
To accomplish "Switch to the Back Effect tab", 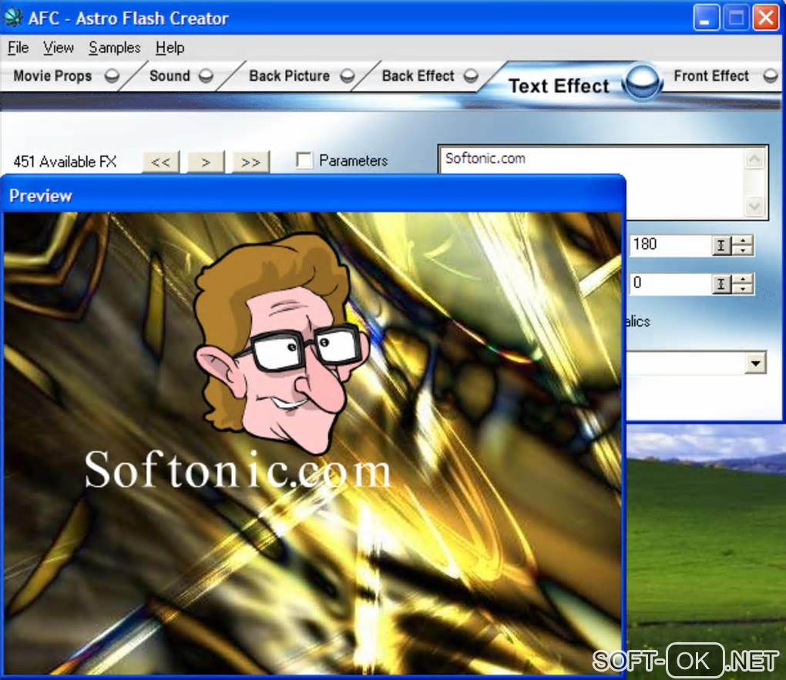I will click(x=418, y=75).
